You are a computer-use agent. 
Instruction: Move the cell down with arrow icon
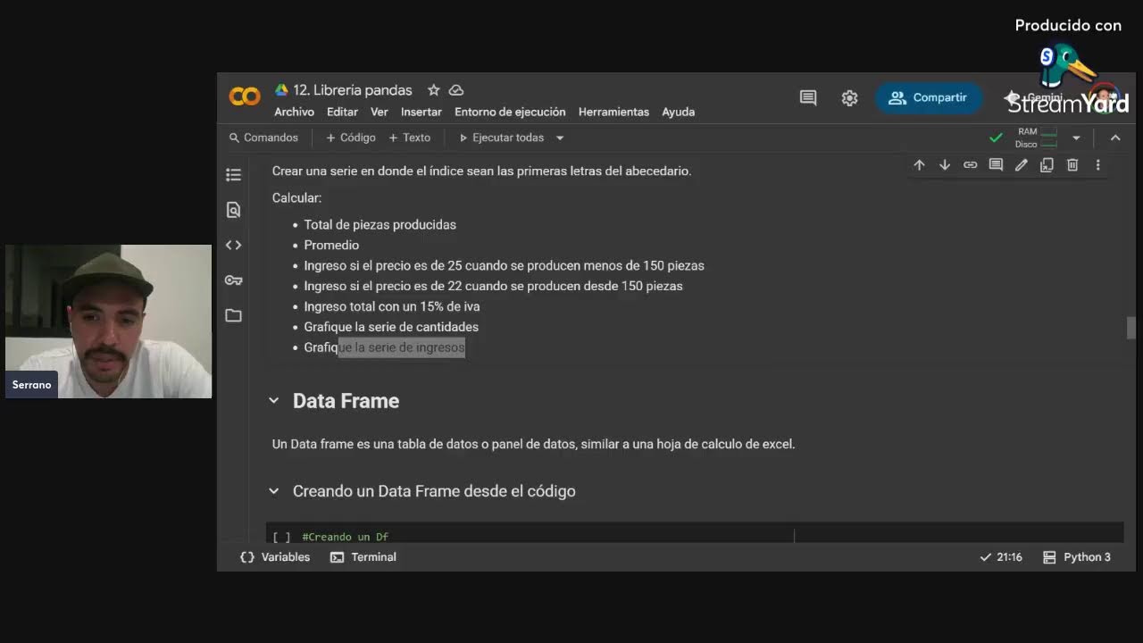(x=945, y=165)
